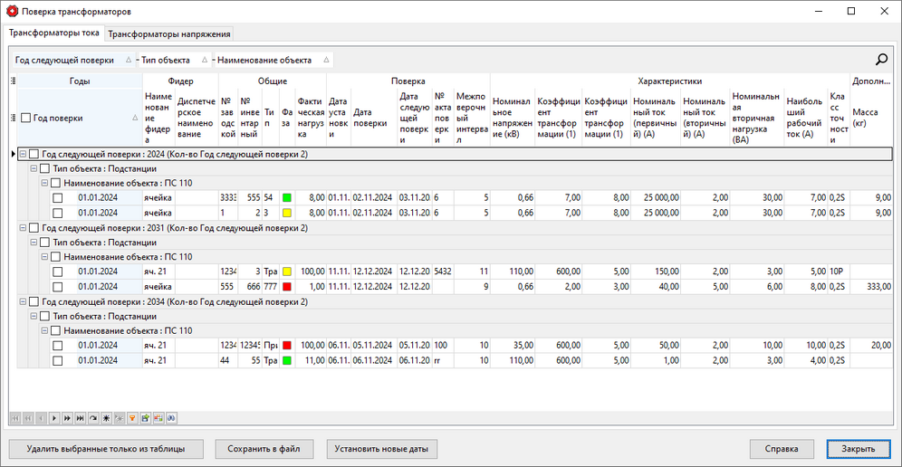
Task: Select value 333,00 in Масса column
Action: click(x=871, y=286)
